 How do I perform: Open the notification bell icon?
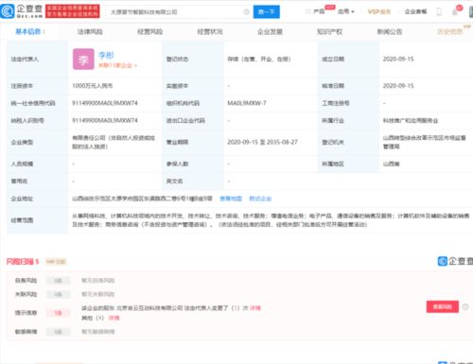click(455, 12)
